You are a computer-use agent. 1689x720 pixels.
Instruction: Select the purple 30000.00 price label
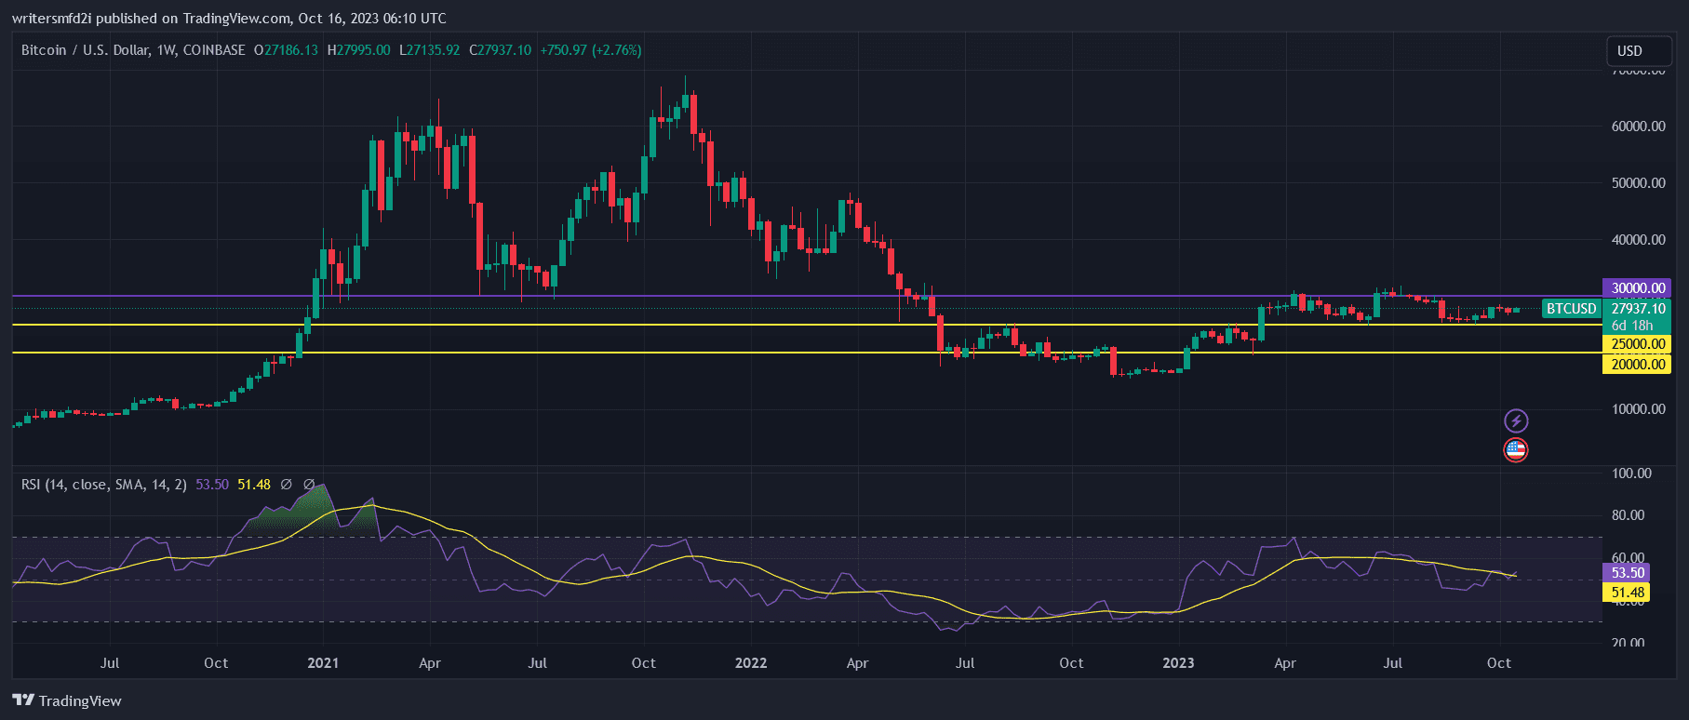pyautogui.click(x=1637, y=288)
